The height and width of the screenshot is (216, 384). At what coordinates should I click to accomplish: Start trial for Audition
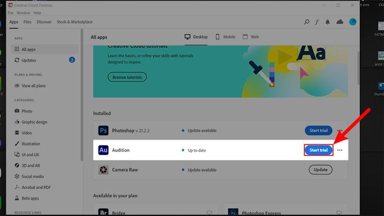pos(318,150)
